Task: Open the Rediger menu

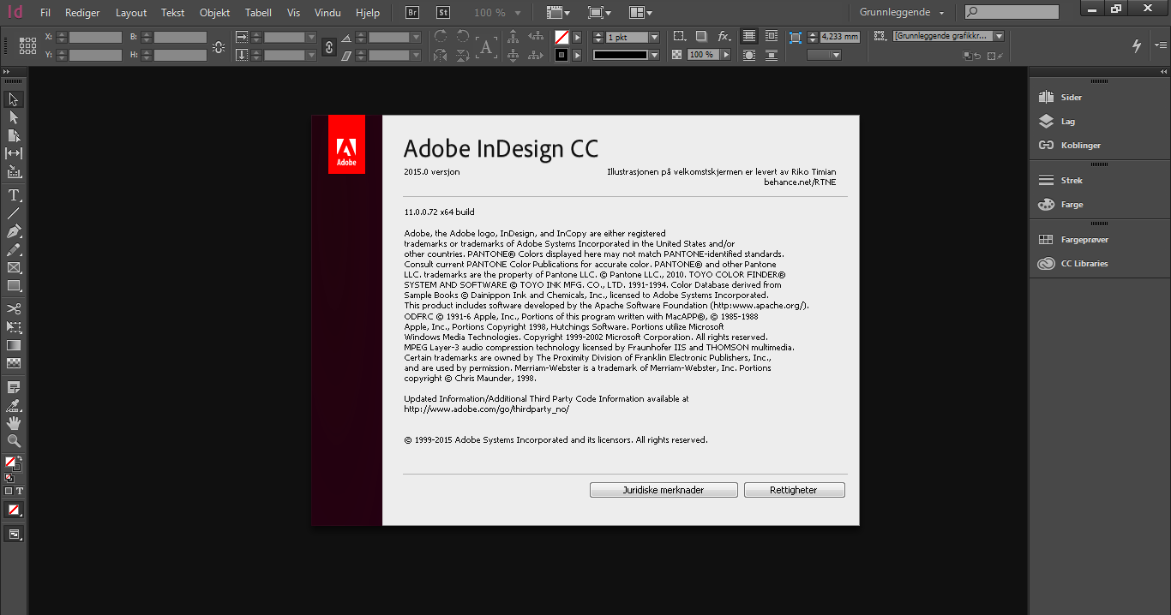Action: click(x=82, y=13)
